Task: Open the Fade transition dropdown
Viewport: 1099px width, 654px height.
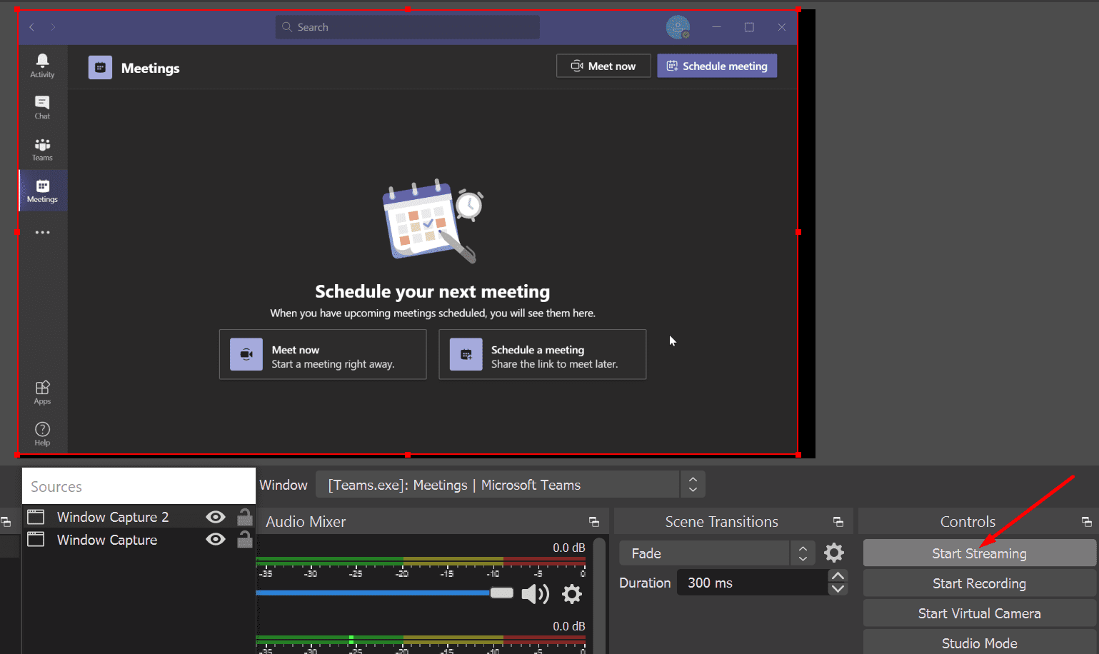Action: 717,553
